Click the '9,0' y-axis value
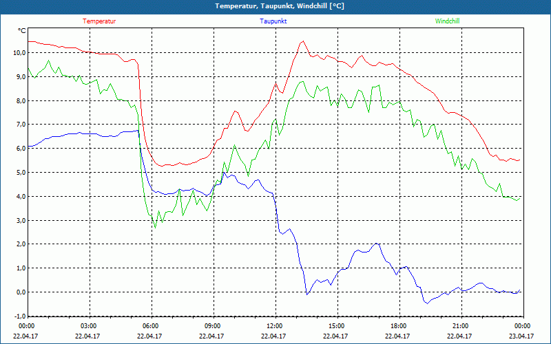551x344 pixels. (21, 76)
